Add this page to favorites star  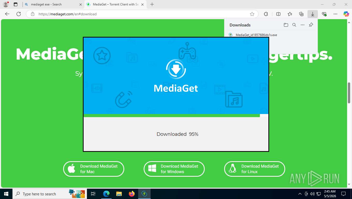[252, 14]
